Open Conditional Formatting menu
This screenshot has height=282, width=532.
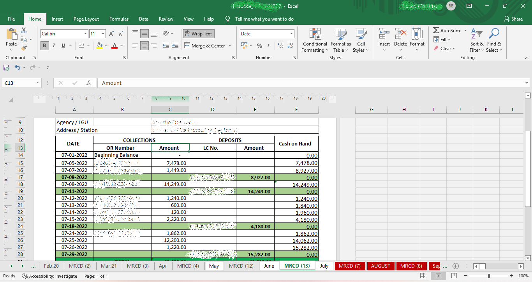tap(315, 40)
